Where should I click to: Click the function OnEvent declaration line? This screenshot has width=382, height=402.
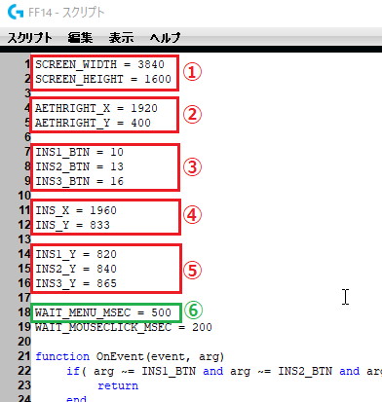[x=130, y=356]
